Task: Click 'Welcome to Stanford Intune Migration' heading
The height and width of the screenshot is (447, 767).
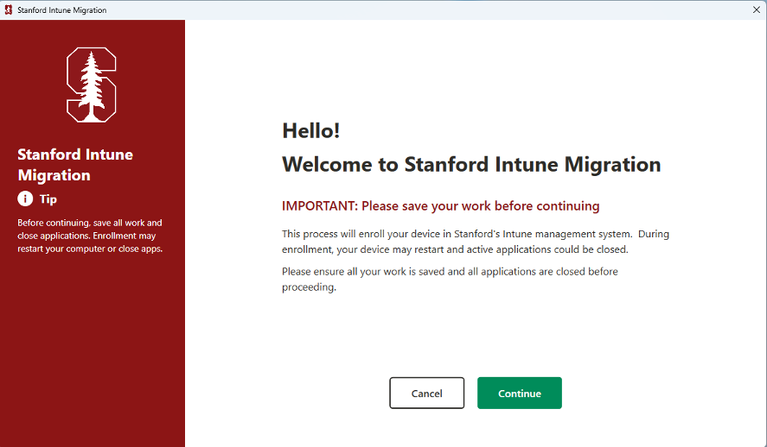Action: pyautogui.click(x=471, y=164)
